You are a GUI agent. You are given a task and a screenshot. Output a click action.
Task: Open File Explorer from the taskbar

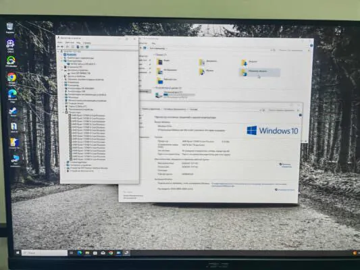87,253
